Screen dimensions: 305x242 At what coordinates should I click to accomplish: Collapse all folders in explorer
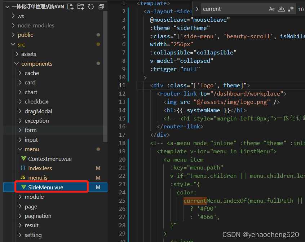coord(101,6)
